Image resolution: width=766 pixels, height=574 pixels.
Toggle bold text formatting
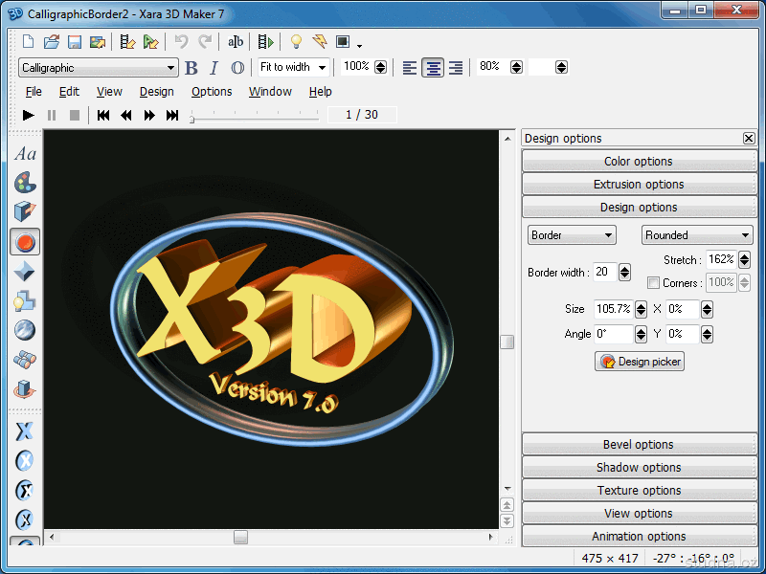(x=191, y=68)
